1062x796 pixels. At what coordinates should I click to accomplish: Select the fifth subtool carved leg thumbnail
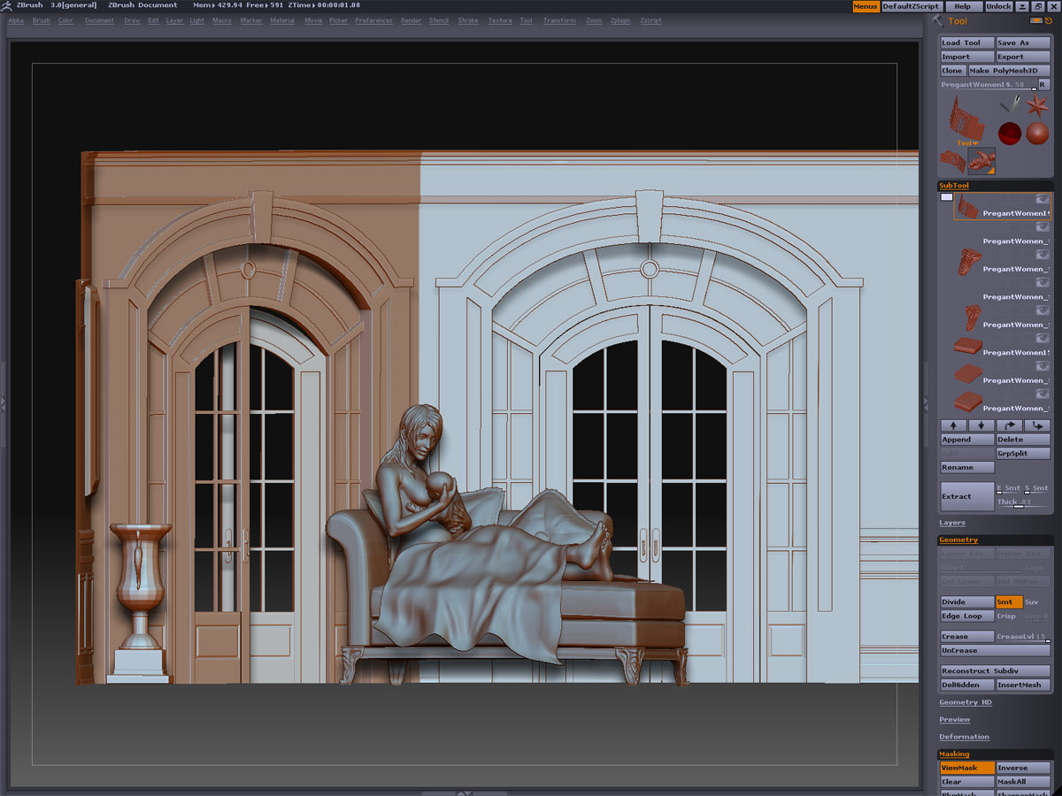pos(972,318)
